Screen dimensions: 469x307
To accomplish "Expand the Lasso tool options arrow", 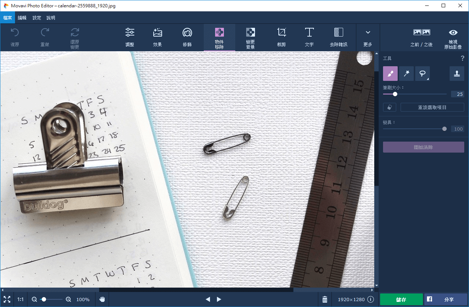I will coord(428,79).
